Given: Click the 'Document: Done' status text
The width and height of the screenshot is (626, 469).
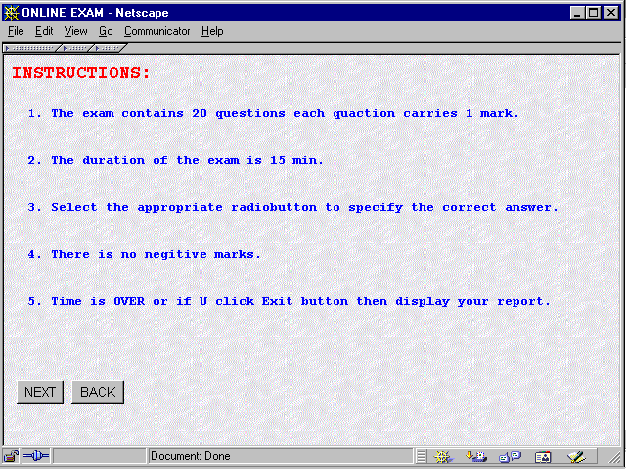Looking at the screenshot, I should (191, 456).
